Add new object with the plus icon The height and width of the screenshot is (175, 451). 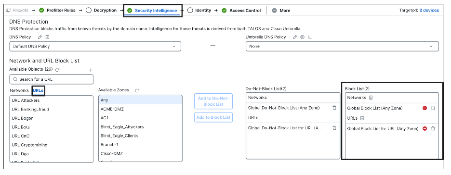(x=90, y=70)
